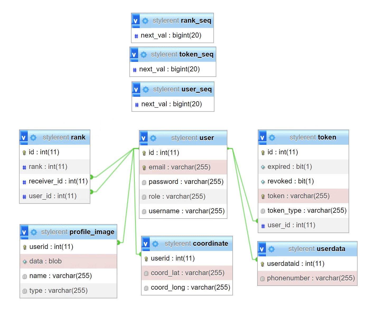This screenshot has height=315, width=375.
Task: Collapse the rank_seq table via its V icon
Action: pos(135,20)
